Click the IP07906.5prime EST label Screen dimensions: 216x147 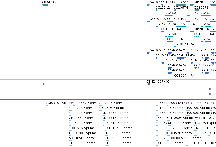[198, 108]
